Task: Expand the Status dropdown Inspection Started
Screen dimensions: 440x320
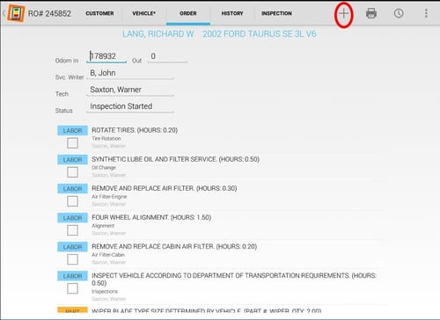Action: pyautogui.click(x=130, y=106)
